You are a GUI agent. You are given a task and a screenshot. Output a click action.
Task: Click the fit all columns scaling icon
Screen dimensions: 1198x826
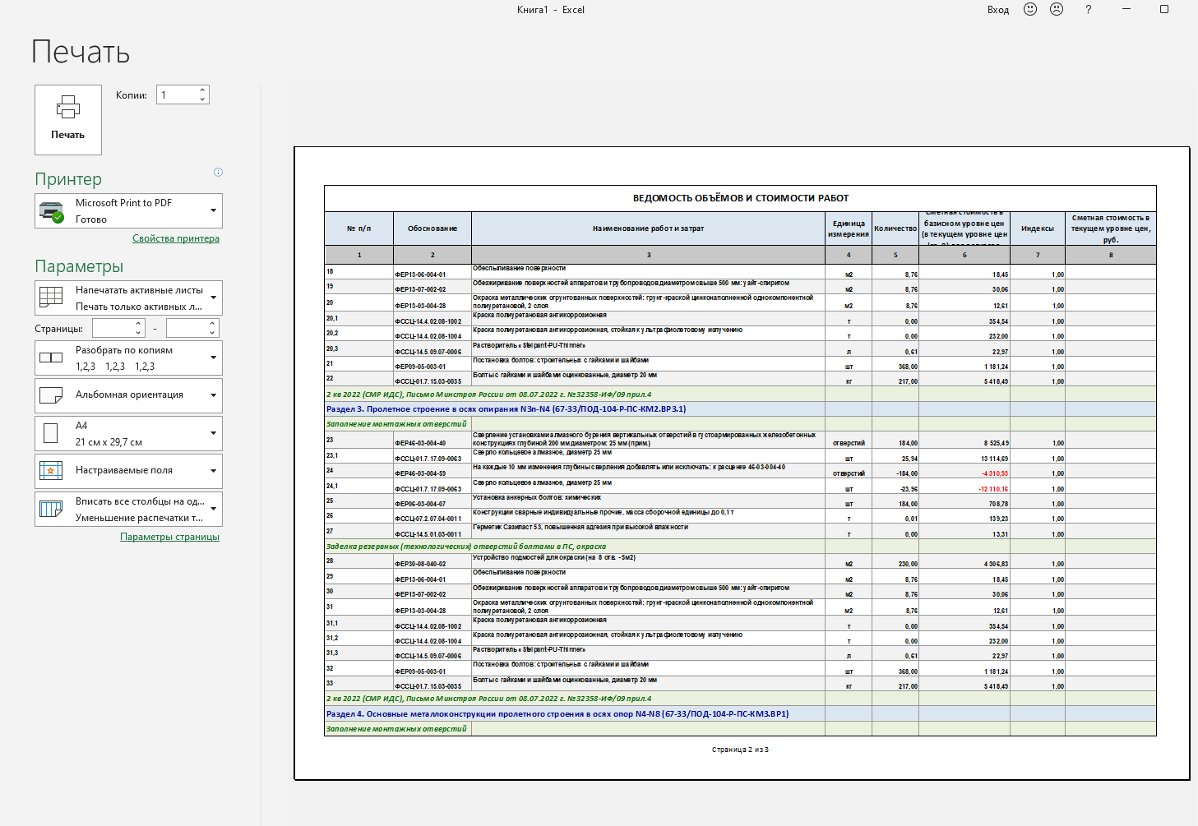pos(51,509)
